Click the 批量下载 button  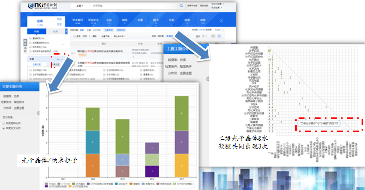(x=105, y=36)
